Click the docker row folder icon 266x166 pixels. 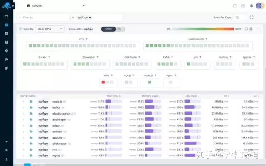[31, 132]
